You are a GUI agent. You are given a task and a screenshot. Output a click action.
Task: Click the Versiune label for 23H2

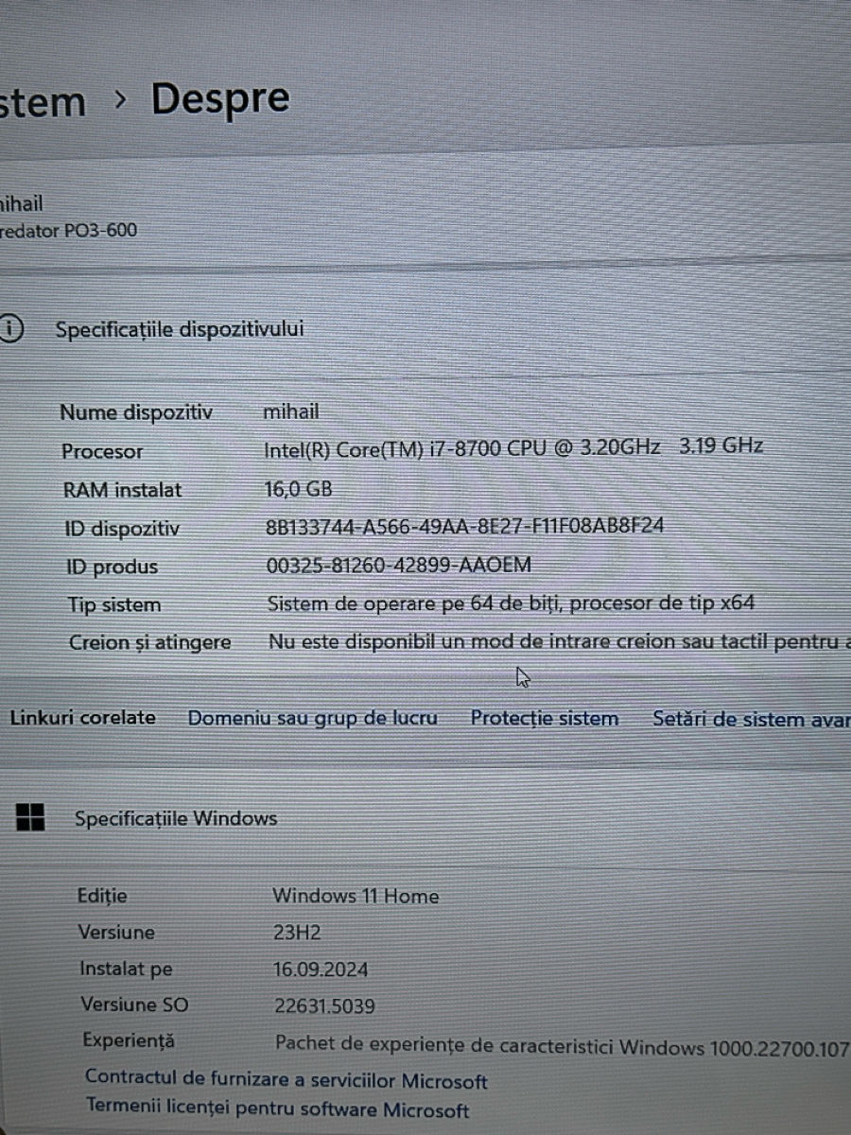point(116,932)
